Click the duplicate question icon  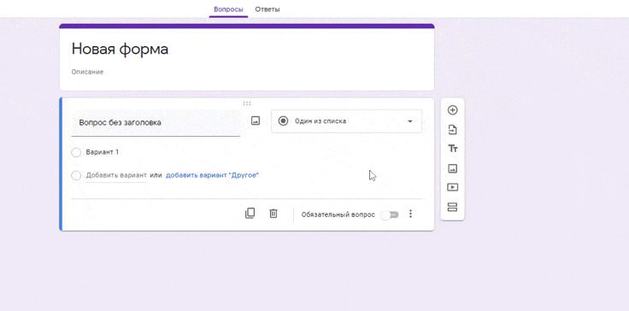point(250,213)
